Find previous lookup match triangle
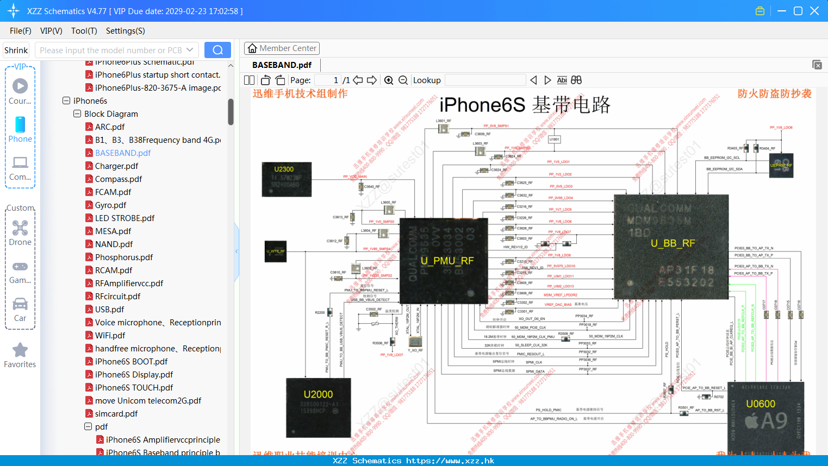The image size is (828, 466). (x=533, y=80)
